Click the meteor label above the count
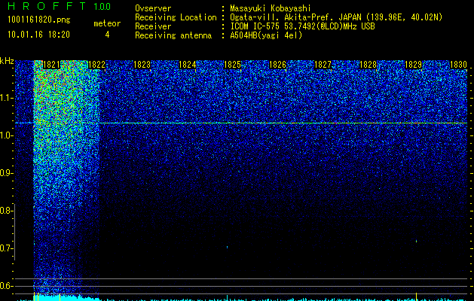Screen dimensions: 474x301 tap(107, 23)
